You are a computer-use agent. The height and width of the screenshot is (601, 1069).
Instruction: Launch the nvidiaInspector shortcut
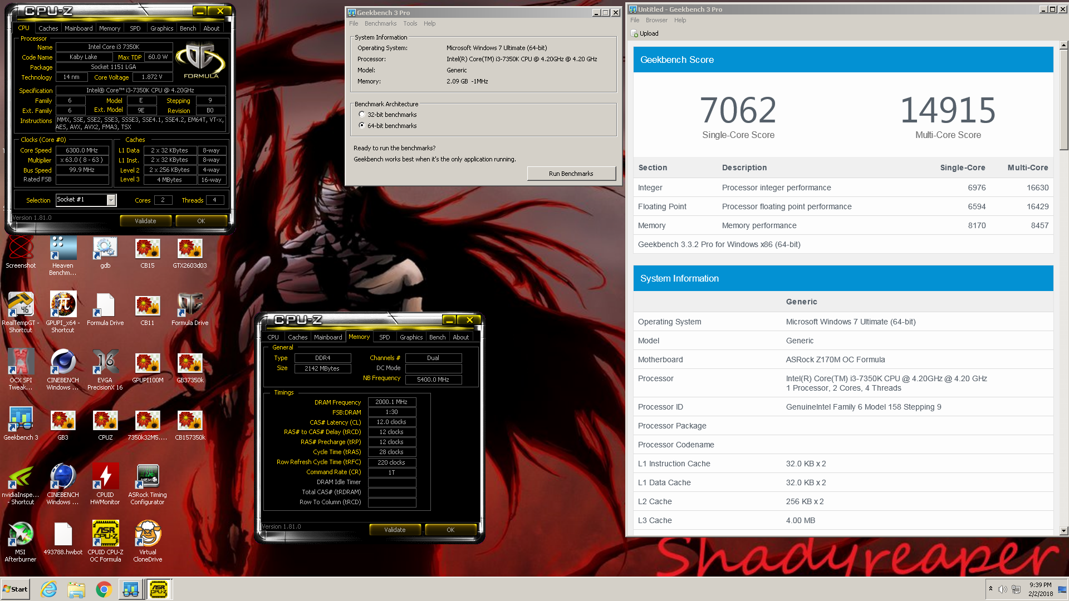tap(21, 485)
